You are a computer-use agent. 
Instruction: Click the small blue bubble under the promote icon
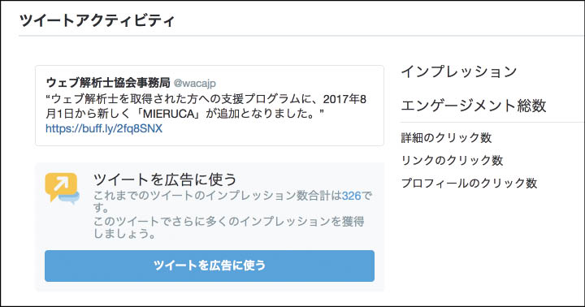tap(69, 197)
